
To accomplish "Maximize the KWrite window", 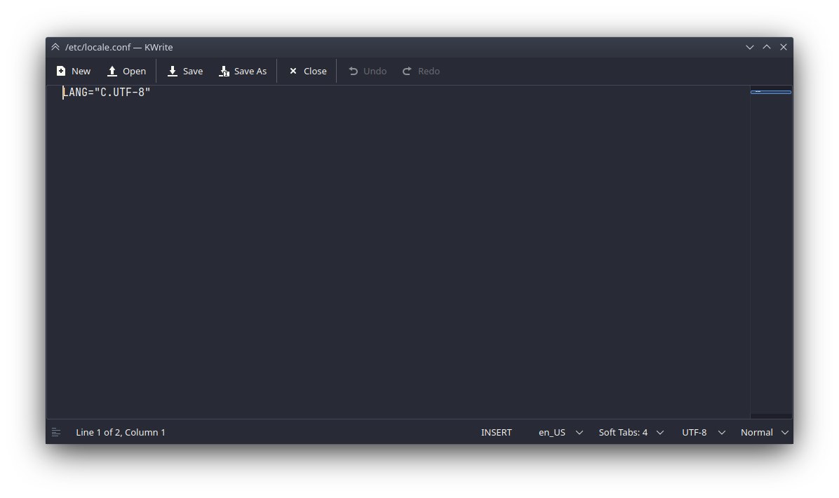I will click(x=767, y=47).
